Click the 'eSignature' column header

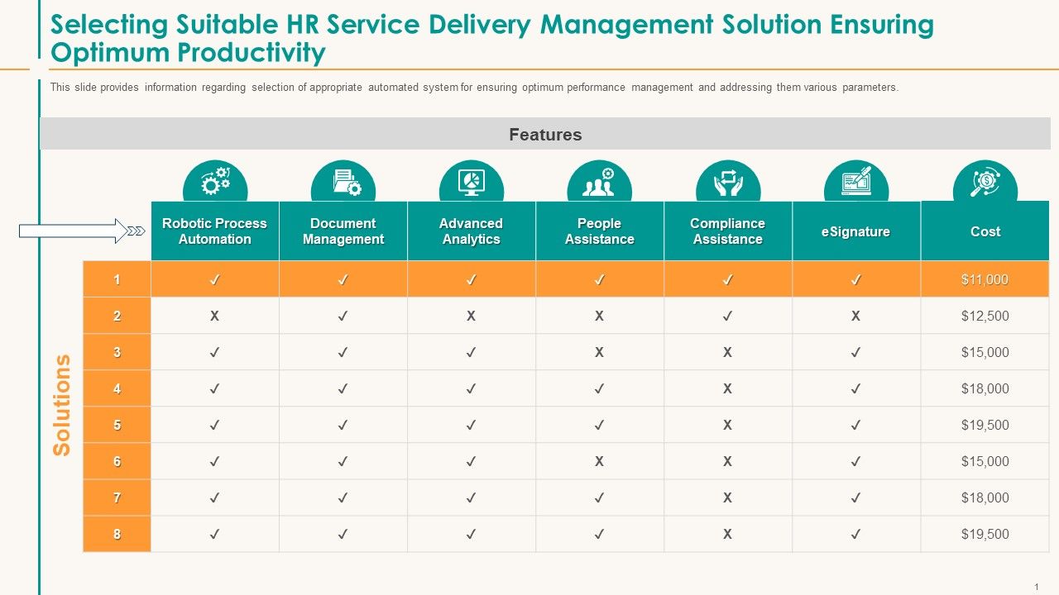pos(856,231)
